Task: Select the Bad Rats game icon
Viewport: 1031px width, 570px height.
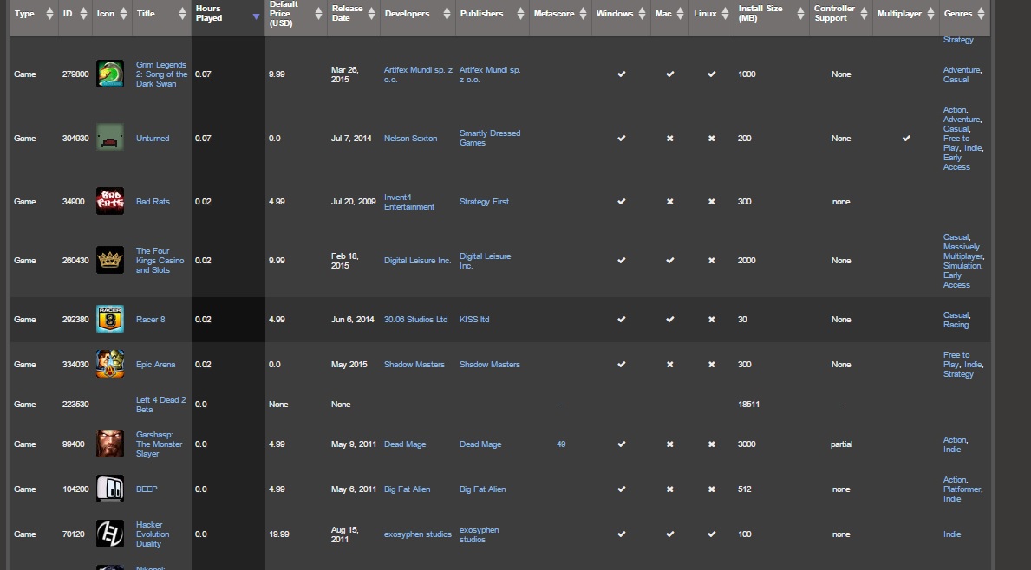Action: coord(109,201)
